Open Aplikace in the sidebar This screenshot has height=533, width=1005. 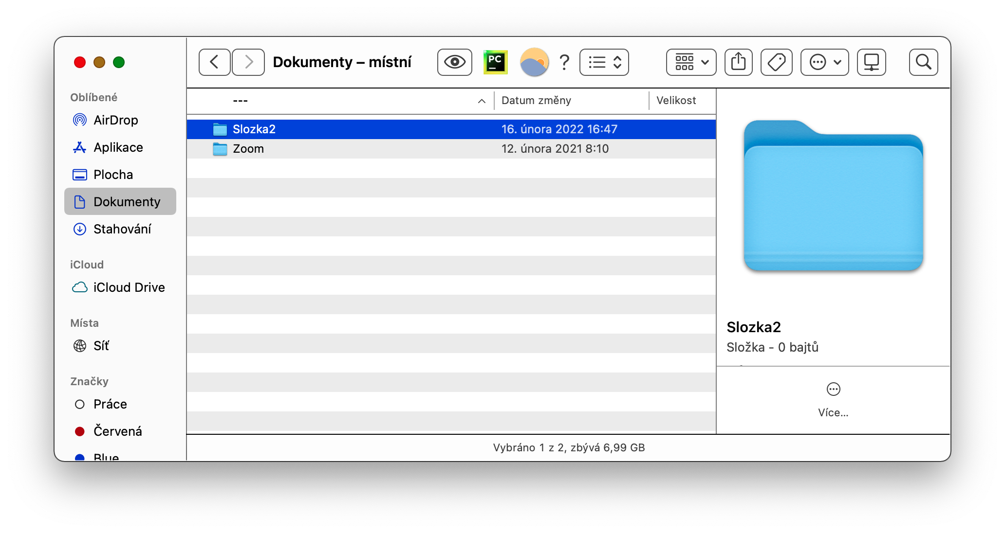[x=120, y=147]
